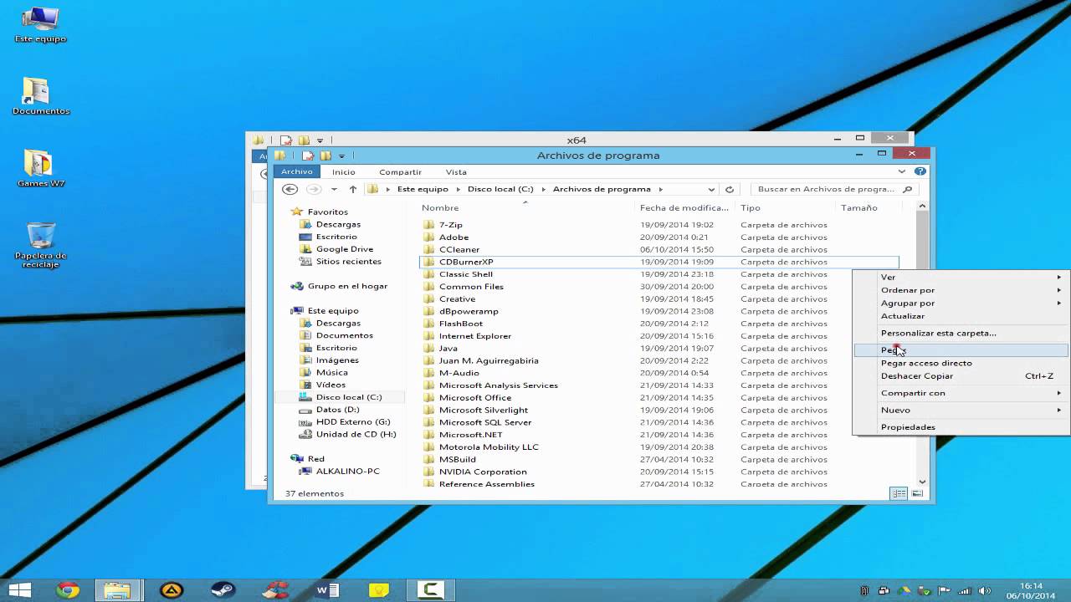Sort by Tipo column header
Image resolution: width=1071 pixels, height=602 pixels.
point(785,208)
